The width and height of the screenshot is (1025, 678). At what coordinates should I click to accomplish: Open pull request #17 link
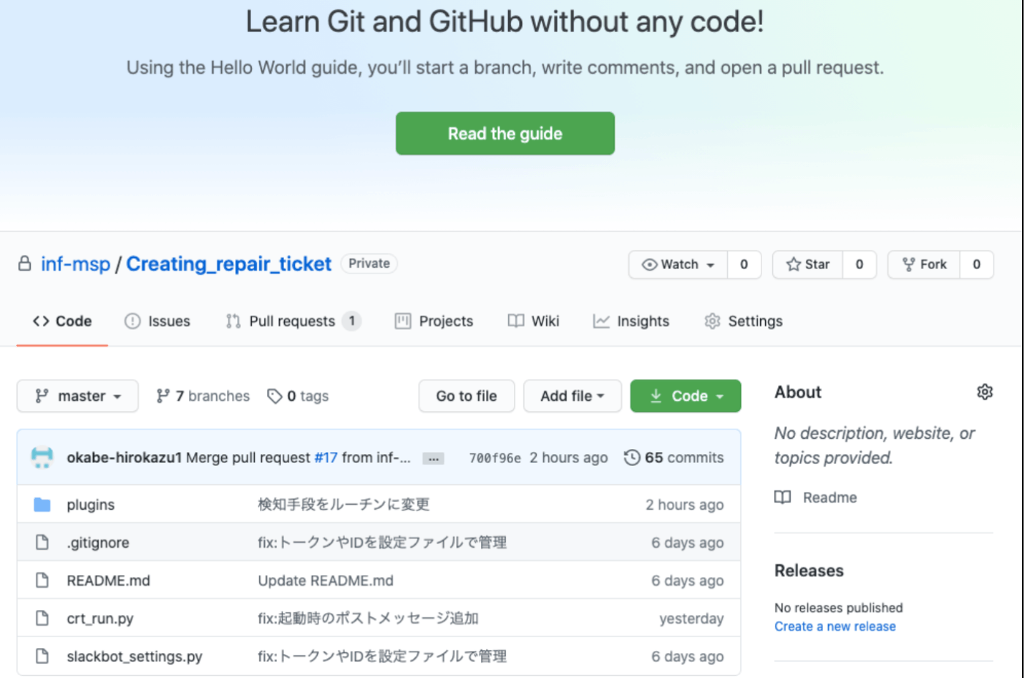[x=326, y=458]
